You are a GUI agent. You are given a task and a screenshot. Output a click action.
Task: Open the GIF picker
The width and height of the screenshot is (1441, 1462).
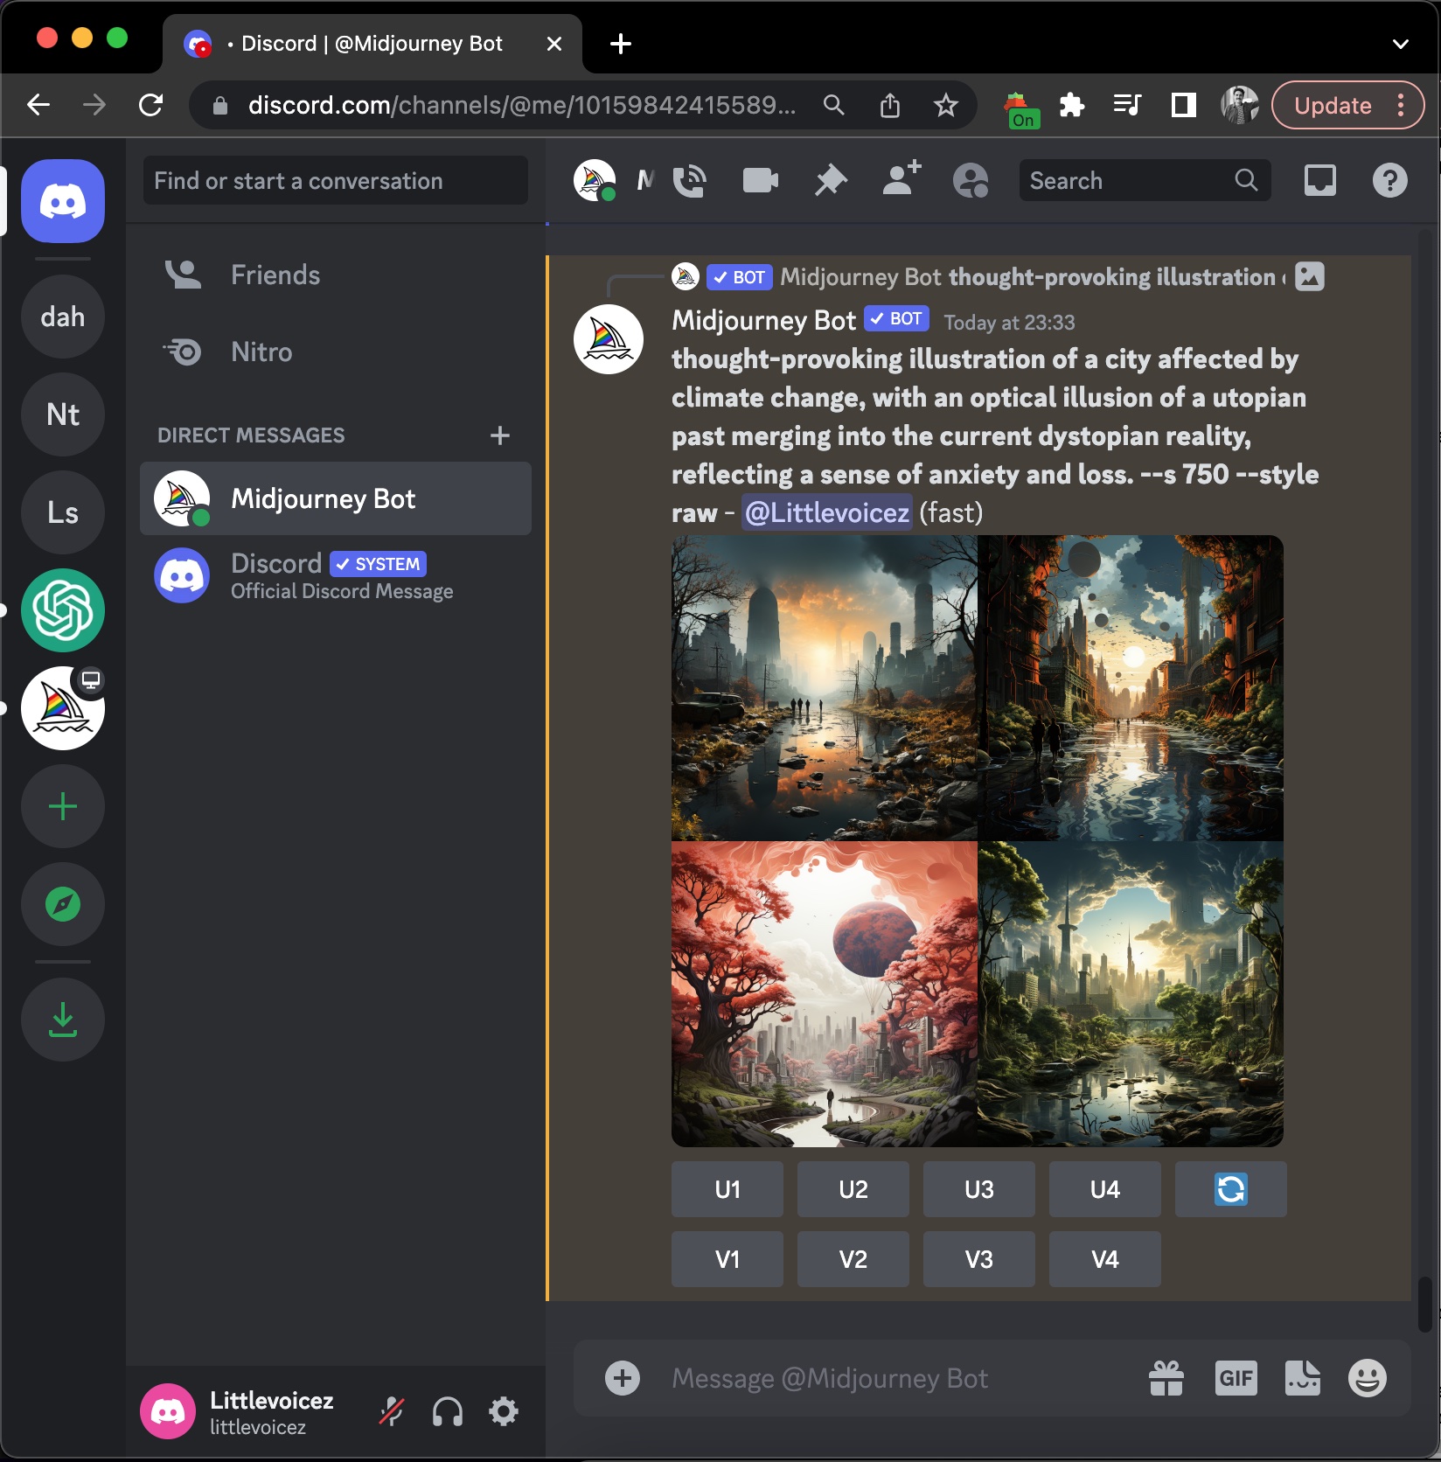coord(1236,1379)
